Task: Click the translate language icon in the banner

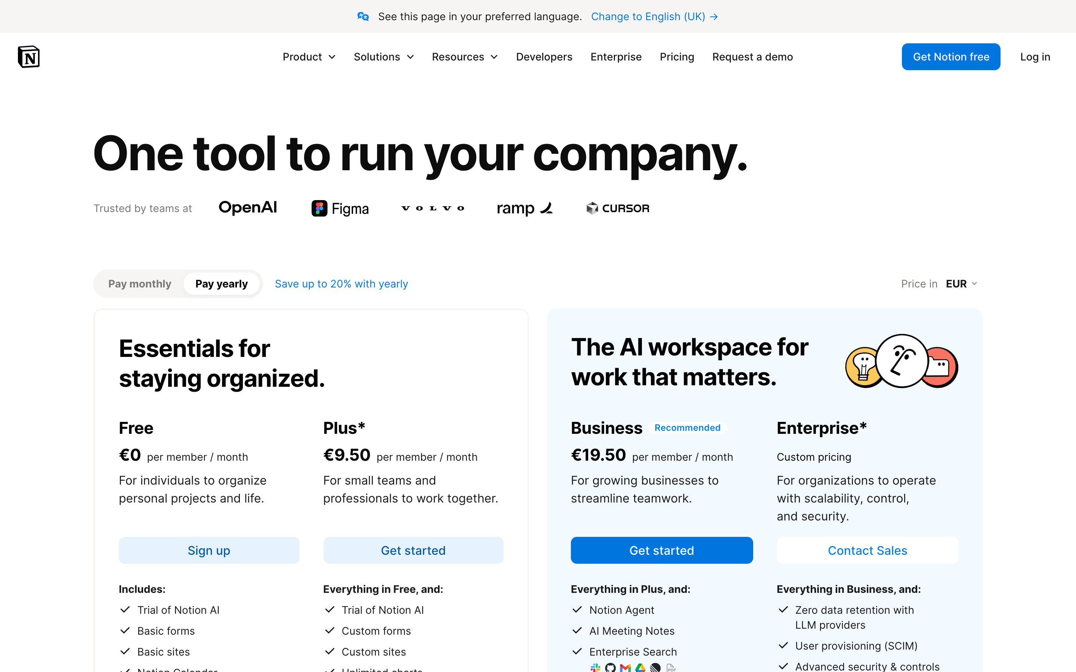Action: 363,16
